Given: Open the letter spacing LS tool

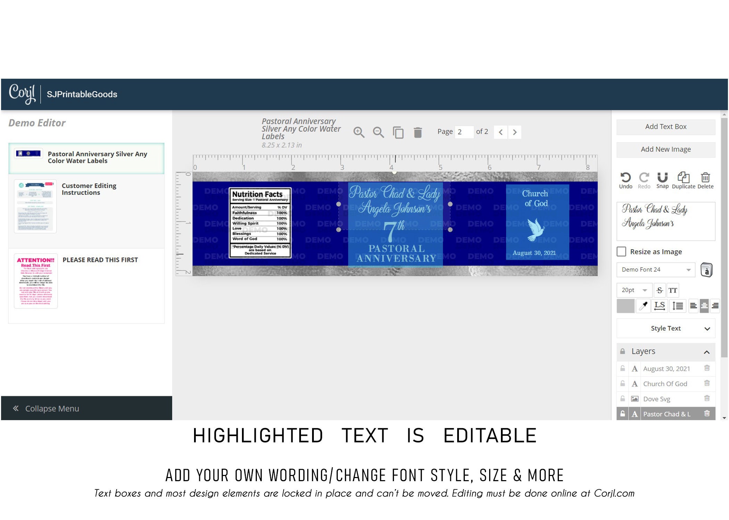Looking at the screenshot, I should [659, 306].
